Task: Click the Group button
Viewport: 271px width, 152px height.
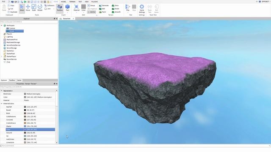Action: click(91, 5)
